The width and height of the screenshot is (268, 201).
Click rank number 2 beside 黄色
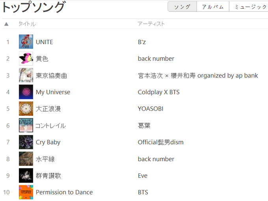pos(8,59)
